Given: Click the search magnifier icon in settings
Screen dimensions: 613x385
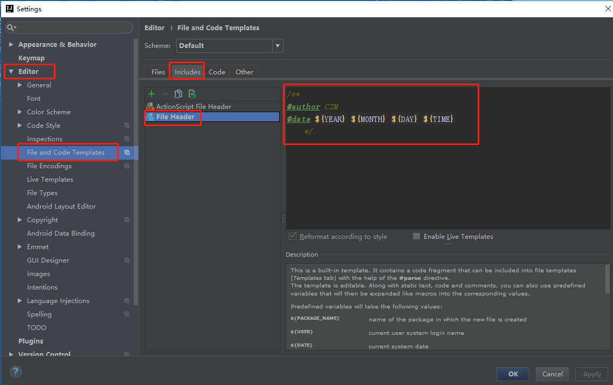Looking at the screenshot, I should 11,27.
